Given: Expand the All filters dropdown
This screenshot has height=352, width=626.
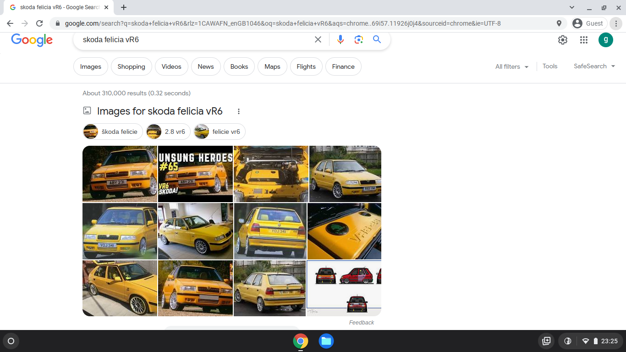Looking at the screenshot, I should (512, 66).
